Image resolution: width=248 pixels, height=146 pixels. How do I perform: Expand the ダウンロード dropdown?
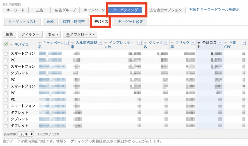(x=80, y=34)
